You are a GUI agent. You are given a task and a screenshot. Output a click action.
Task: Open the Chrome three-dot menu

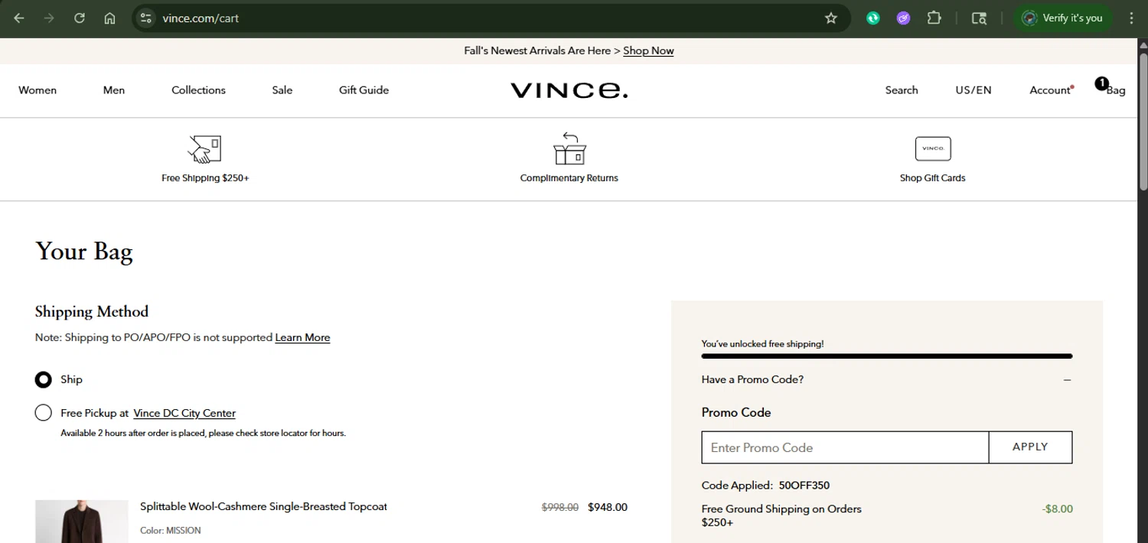point(1131,18)
